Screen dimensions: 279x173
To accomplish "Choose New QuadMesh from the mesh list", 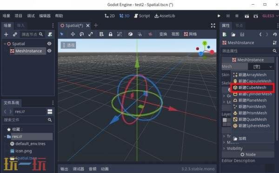I will pyautogui.click(x=252, y=120).
